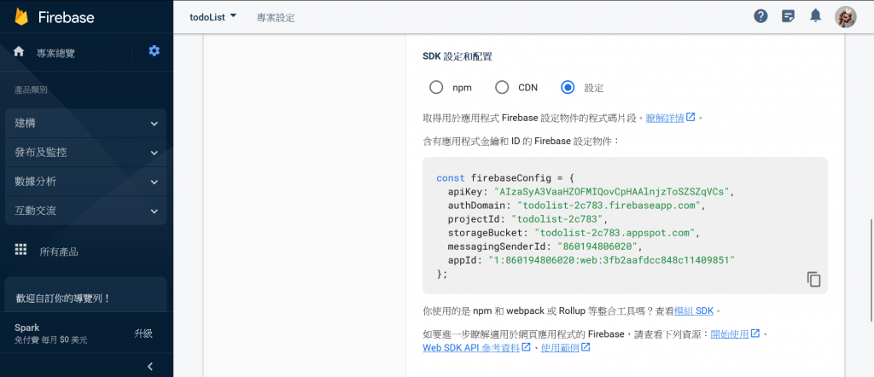The width and height of the screenshot is (874, 377).
Task: Click the Spark plan label
Action: coord(27,328)
